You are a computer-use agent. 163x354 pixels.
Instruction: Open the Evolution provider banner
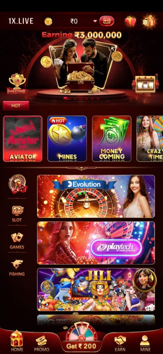(x=96, y=196)
